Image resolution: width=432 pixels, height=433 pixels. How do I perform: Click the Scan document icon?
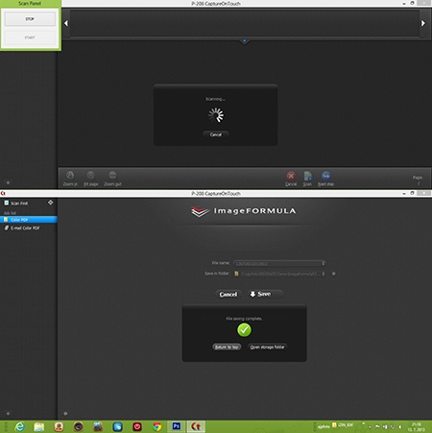click(307, 176)
